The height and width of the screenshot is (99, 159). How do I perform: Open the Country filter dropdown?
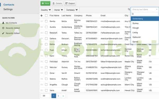point(46,10)
